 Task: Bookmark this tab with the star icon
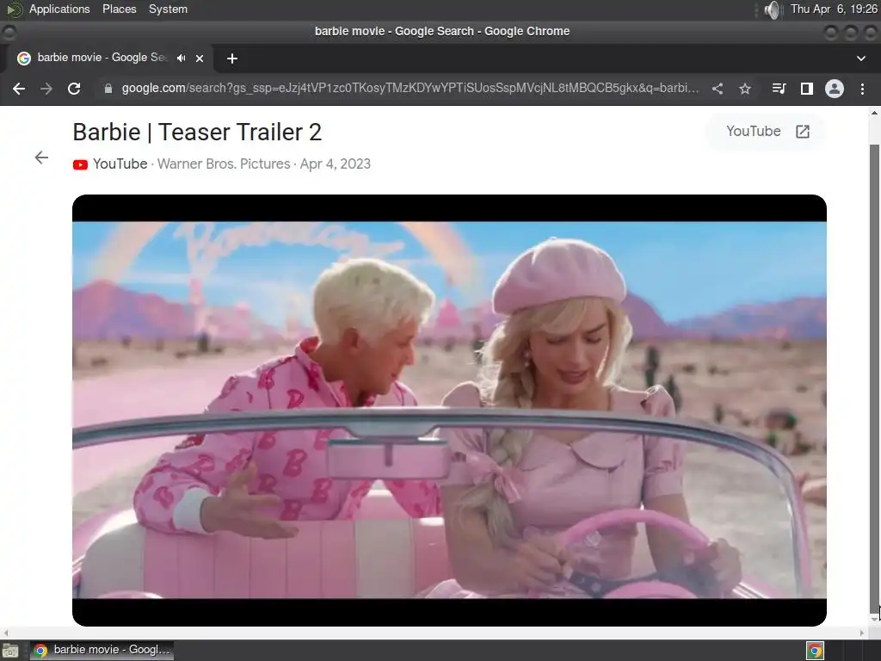(745, 89)
